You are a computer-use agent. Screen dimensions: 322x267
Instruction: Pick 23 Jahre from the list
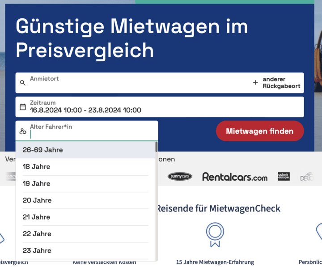(x=37, y=250)
